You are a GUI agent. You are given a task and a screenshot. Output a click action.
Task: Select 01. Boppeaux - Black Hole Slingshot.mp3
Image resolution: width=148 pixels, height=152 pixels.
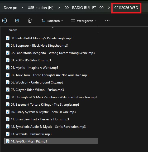pos(51,46)
